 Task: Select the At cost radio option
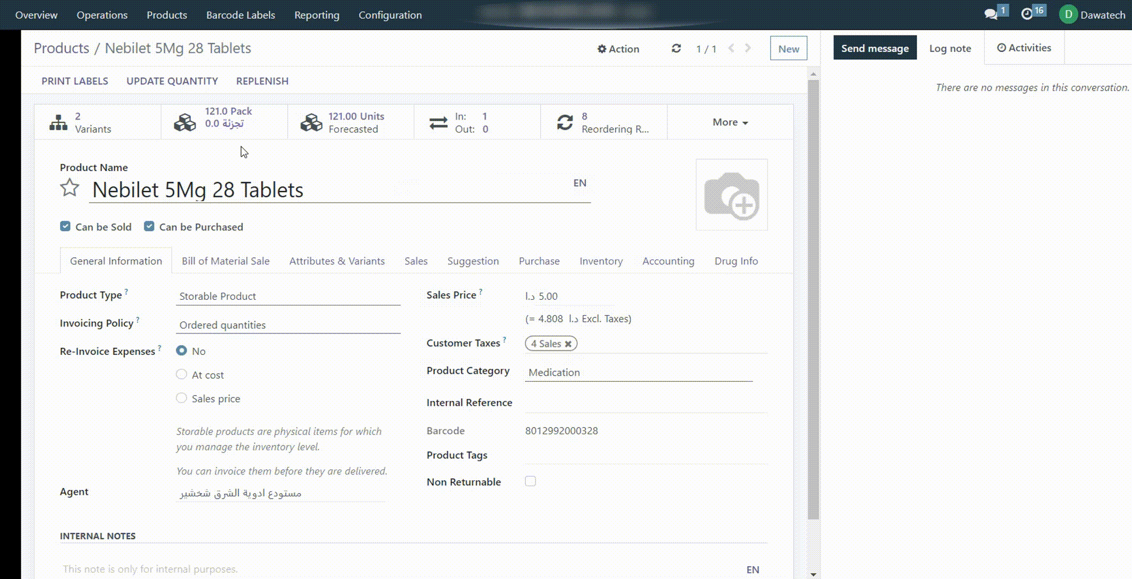(181, 374)
